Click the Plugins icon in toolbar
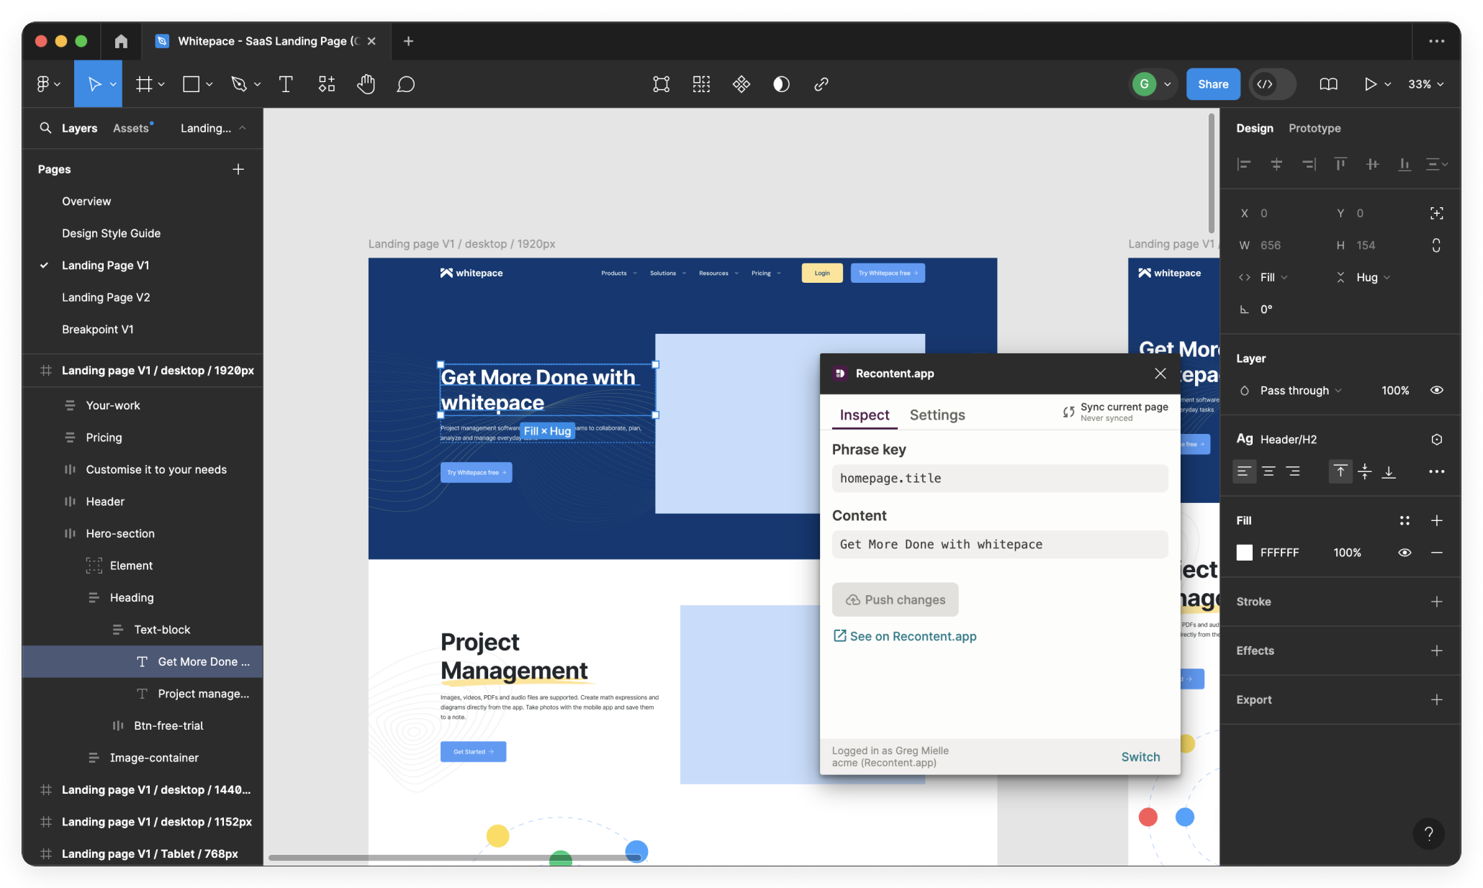This screenshot has height=888, width=1483. click(x=740, y=83)
